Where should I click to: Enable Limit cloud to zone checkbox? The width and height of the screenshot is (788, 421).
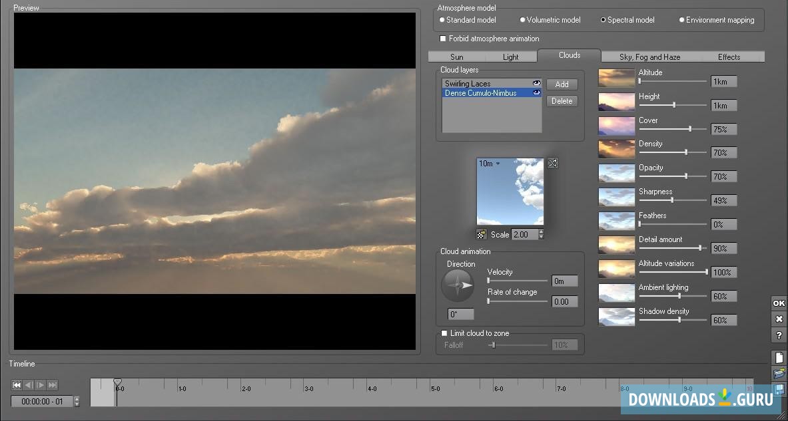point(444,333)
